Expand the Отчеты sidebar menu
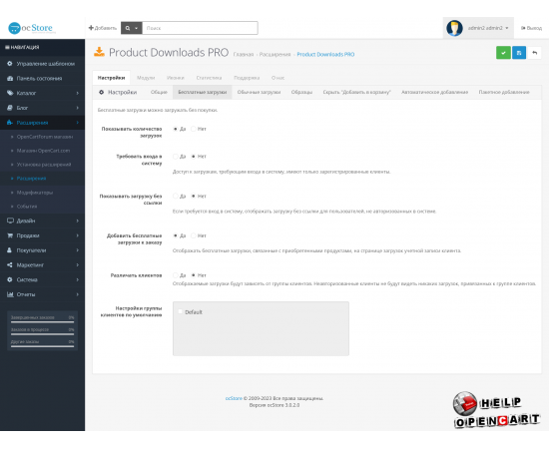This screenshot has width=549, height=449. coord(42,294)
